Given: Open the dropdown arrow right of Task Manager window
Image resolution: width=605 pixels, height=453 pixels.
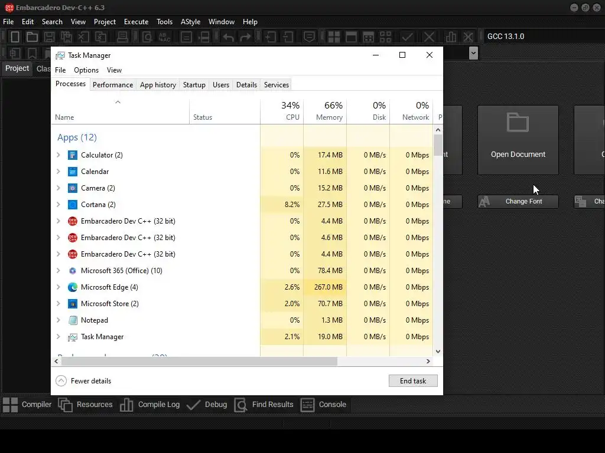Looking at the screenshot, I should (x=473, y=53).
